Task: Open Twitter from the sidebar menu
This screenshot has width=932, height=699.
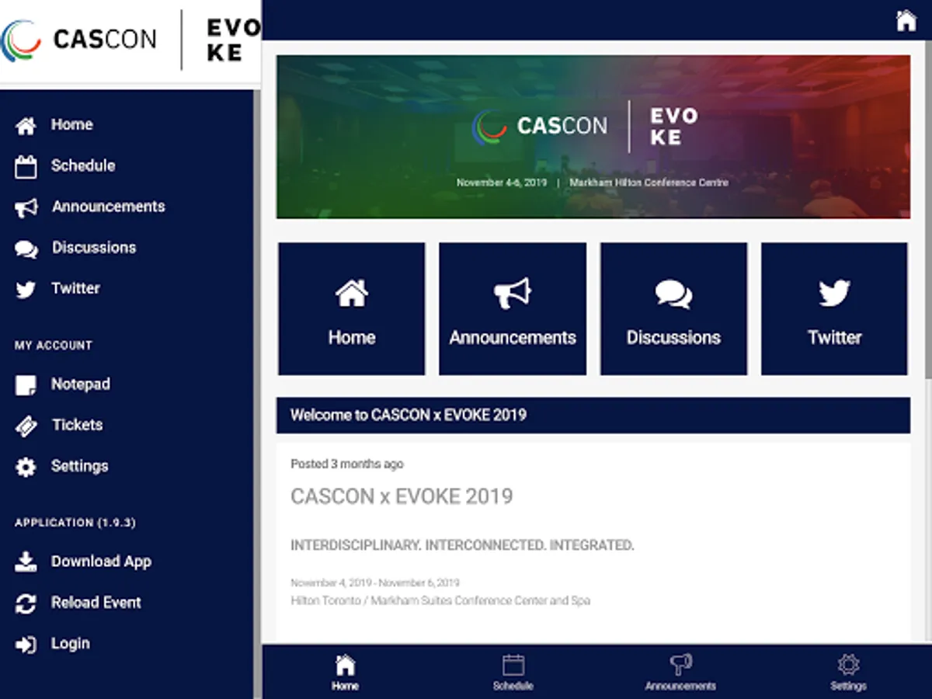Action: [x=75, y=288]
